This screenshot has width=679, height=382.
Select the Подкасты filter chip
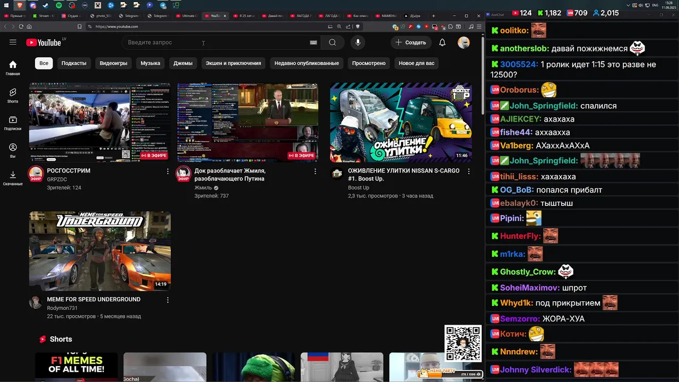point(74,63)
